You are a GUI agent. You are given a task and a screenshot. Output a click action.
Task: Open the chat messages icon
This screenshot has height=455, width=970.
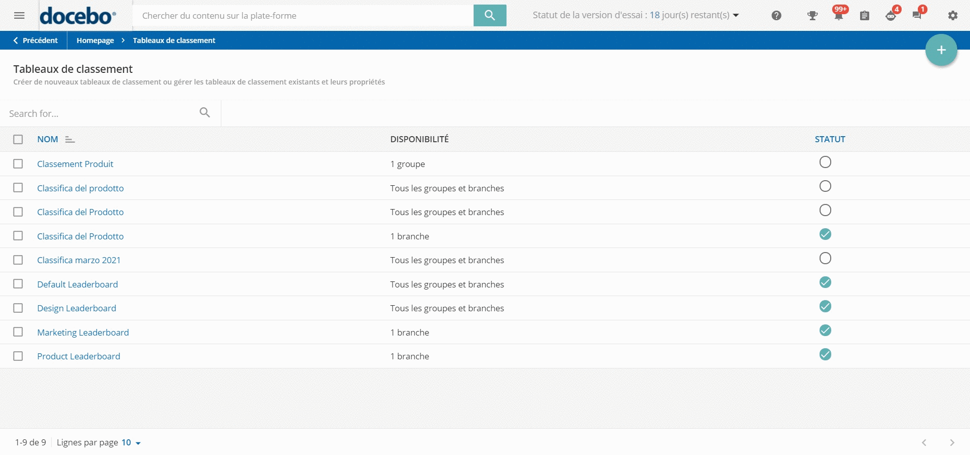click(917, 16)
